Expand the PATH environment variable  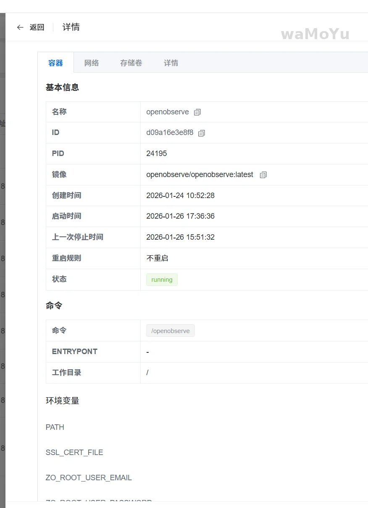(55, 427)
